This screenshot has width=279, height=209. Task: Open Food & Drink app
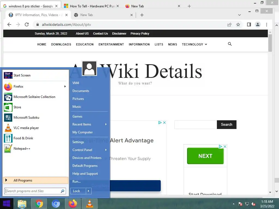click(x=36, y=138)
